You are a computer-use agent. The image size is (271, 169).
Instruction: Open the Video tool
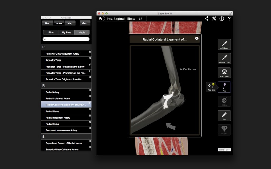(224, 101)
